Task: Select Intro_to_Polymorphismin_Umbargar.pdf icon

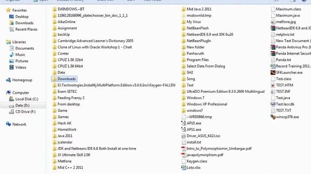Action: (x=184, y=148)
